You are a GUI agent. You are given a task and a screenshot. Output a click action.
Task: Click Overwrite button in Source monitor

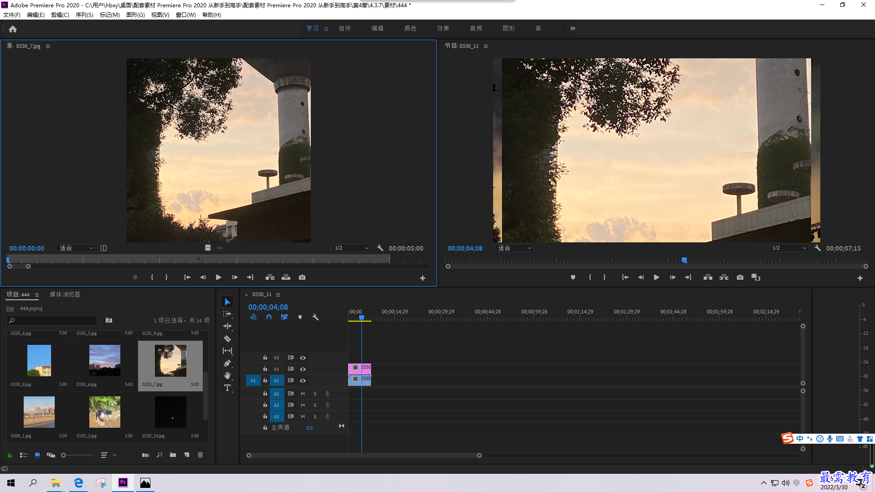pyautogui.click(x=286, y=277)
